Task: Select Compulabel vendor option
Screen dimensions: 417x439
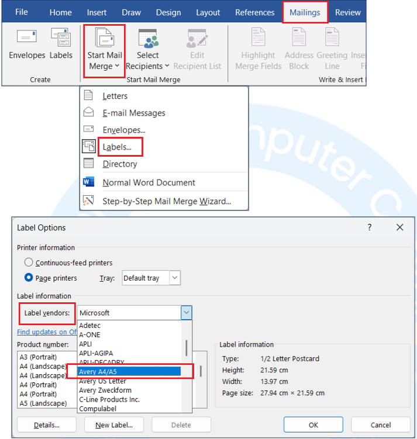Action: pos(129,409)
